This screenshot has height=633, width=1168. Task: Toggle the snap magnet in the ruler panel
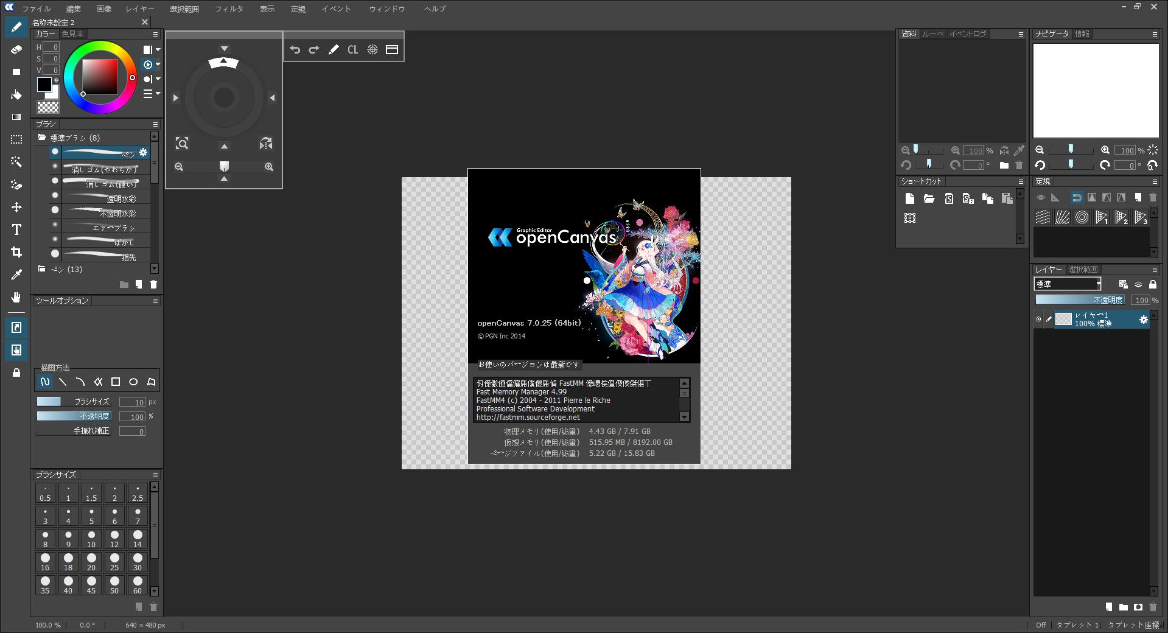point(1078,198)
